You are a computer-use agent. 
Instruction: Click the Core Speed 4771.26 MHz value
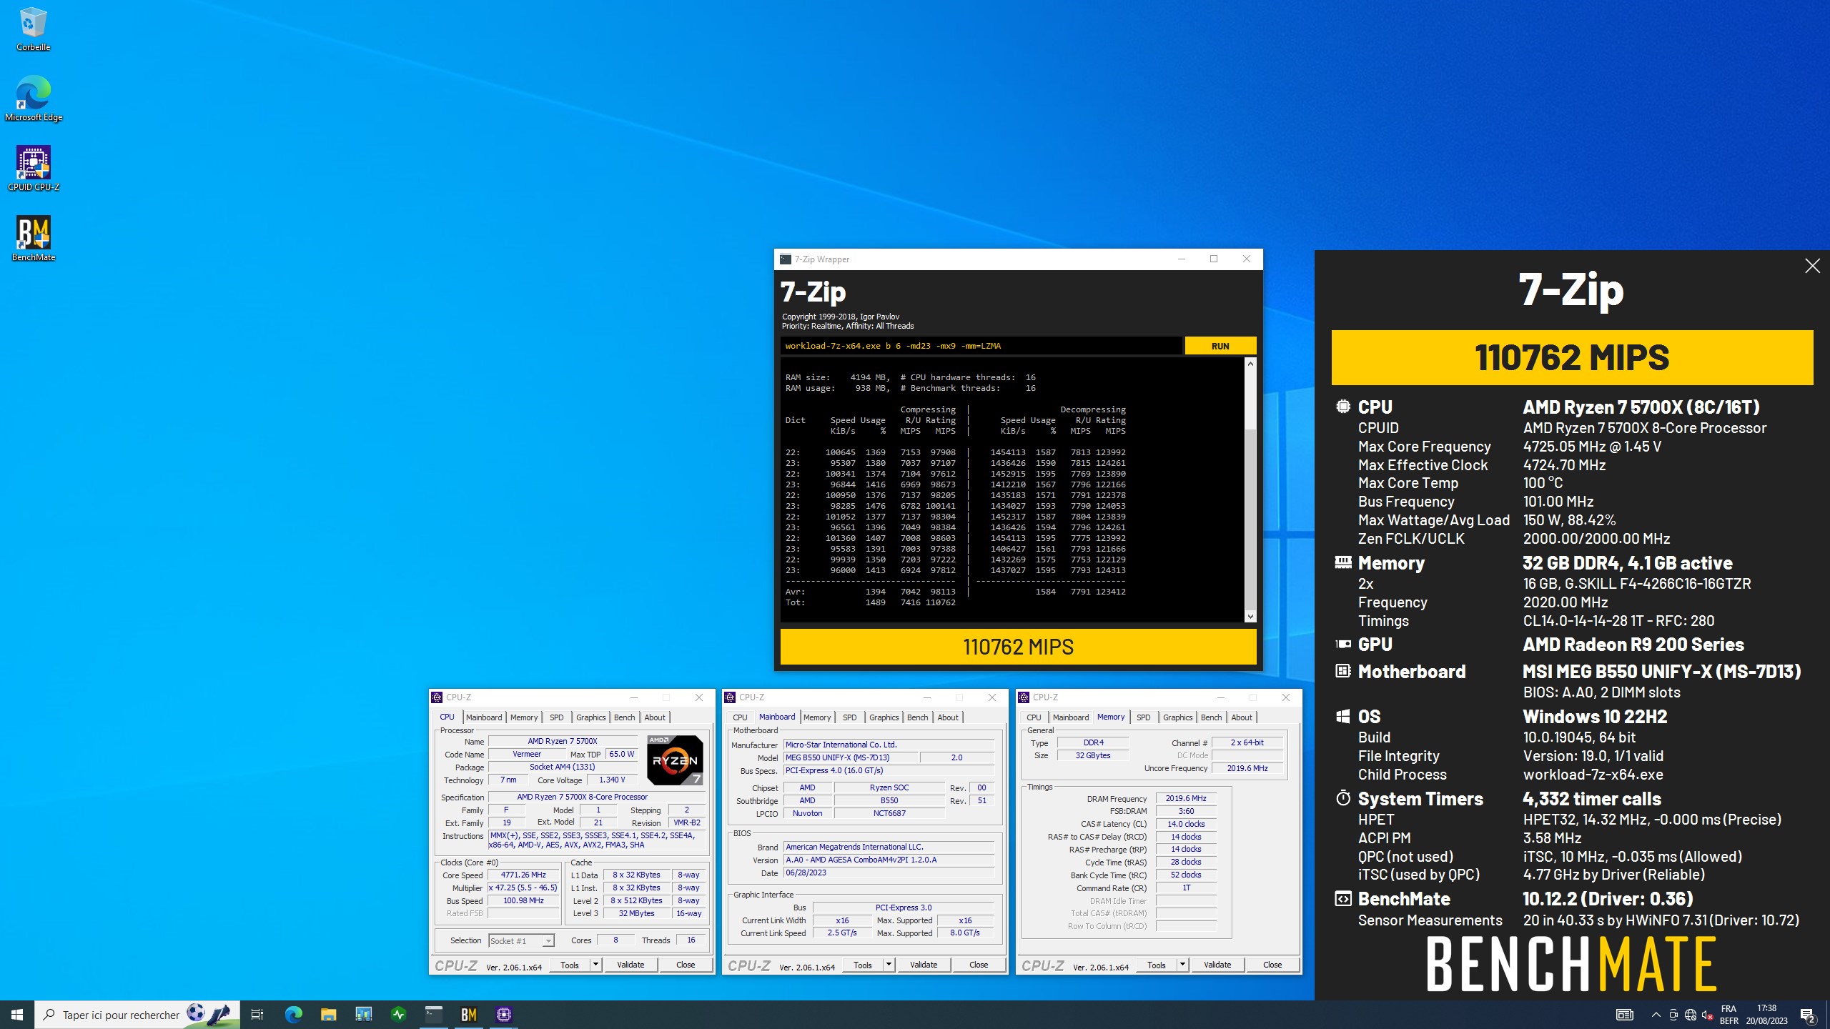click(523, 875)
